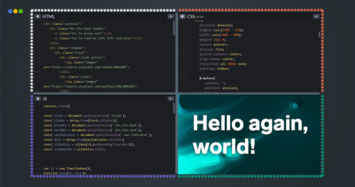Click the 'btn btn-back hidden' div line
This screenshot has width=355, height=187.
click(78, 28)
